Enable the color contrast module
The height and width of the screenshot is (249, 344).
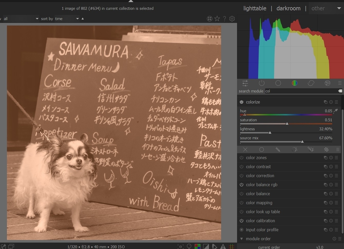pyautogui.click(x=241, y=167)
